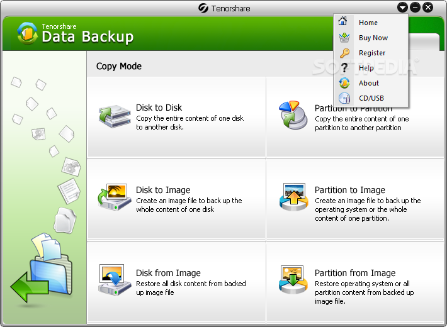Open Disk to Image backup option
Viewport: 447px width, 327px height.
[x=176, y=199]
